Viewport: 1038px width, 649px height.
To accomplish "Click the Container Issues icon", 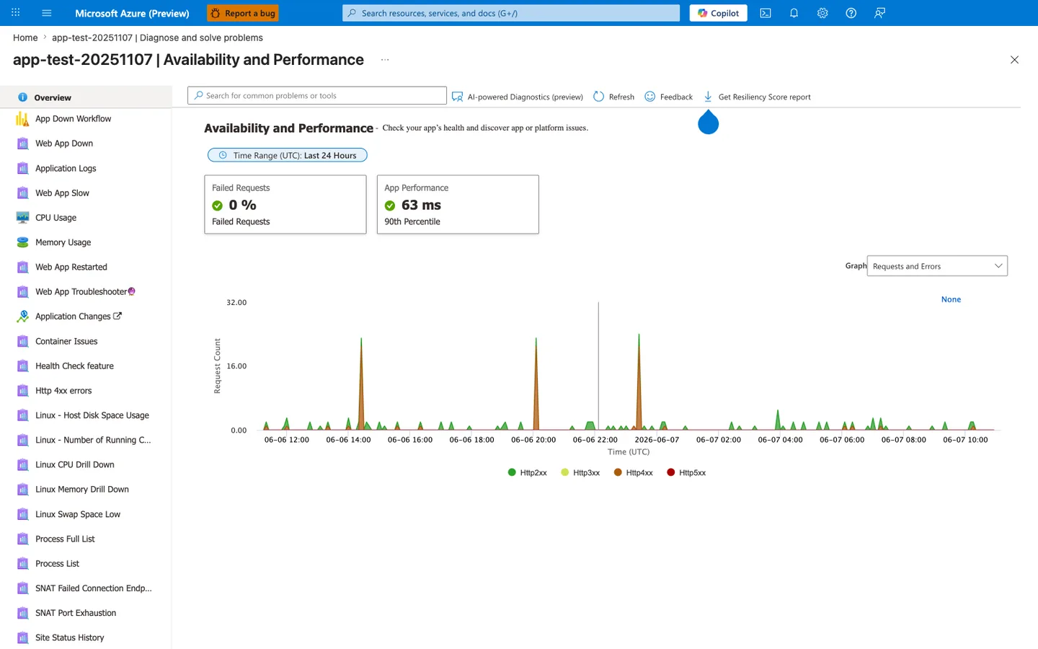I will pyautogui.click(x=22, y=341).
